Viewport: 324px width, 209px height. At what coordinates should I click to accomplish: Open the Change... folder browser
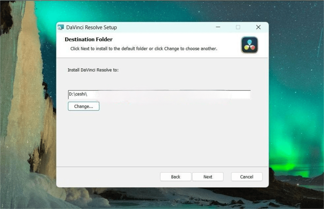pyautogui.click(x=83, y=106)
